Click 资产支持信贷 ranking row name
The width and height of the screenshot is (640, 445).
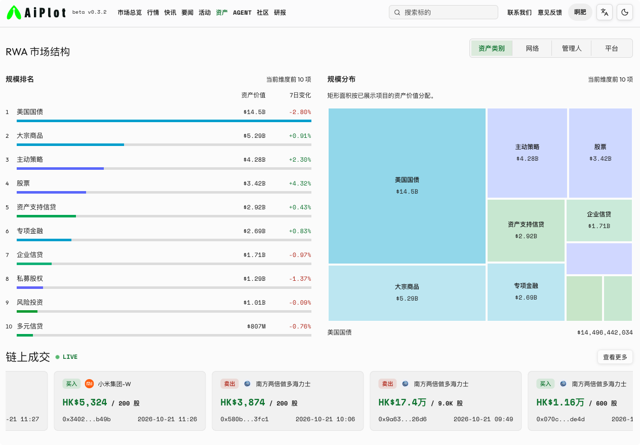(x=36, y=207)
